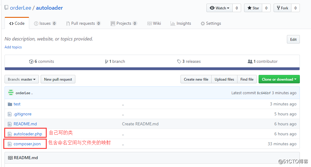311x167 pixels.
Task: Click the 'No description' text
Action: tap(49, 39)
